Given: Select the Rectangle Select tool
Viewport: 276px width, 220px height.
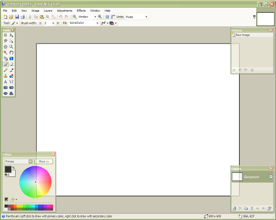Looking at the screenshot, I should [x=6, y=35].
